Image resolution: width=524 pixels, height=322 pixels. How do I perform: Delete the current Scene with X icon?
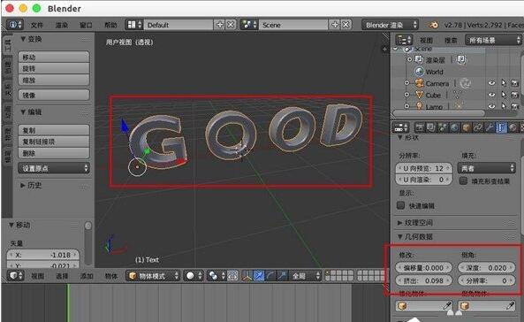click(x=346, y=25)
